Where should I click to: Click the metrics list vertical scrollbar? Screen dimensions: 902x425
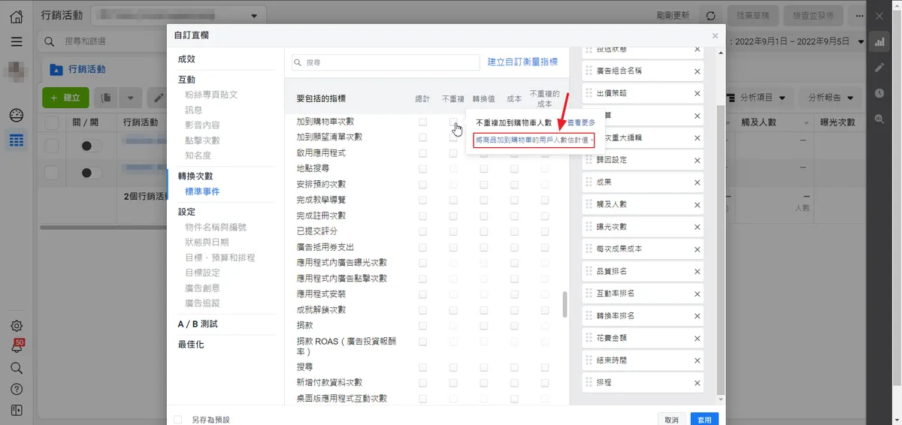pos(565,304)
